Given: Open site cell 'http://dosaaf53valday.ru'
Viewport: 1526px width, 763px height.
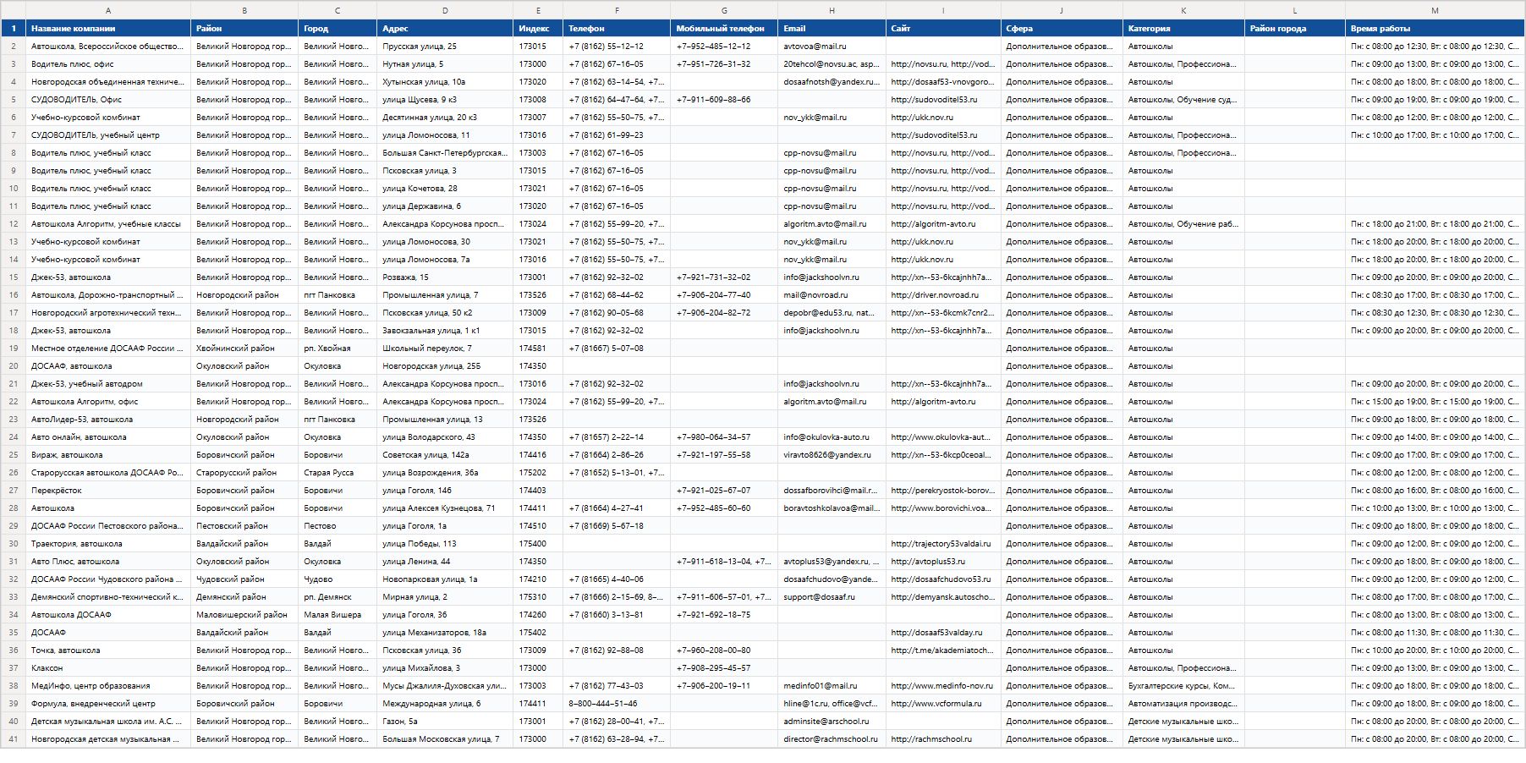Looking at the screenshot, I should point(943,633).
